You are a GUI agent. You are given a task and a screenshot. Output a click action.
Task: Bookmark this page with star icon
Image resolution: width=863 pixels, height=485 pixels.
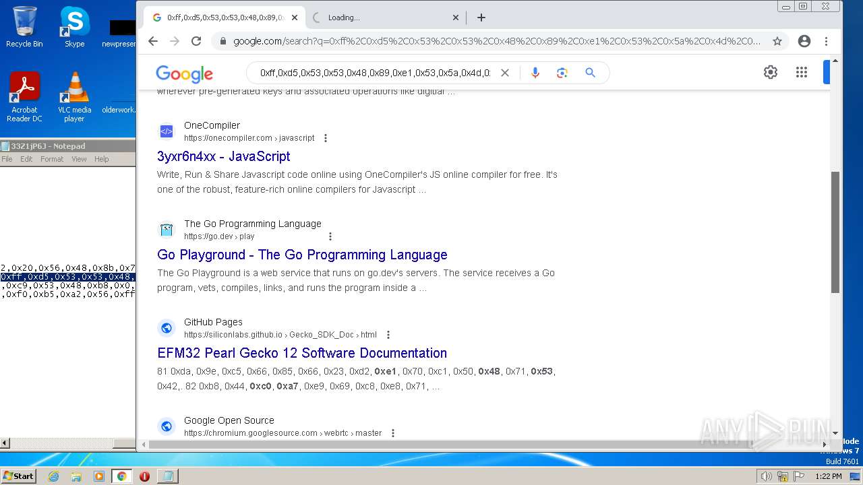click(x=777, y=41)
